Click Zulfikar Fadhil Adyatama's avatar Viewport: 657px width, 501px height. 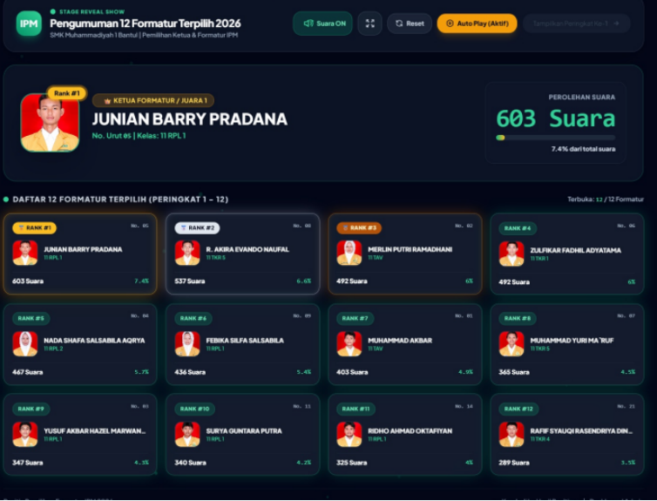tap(511, 254)
